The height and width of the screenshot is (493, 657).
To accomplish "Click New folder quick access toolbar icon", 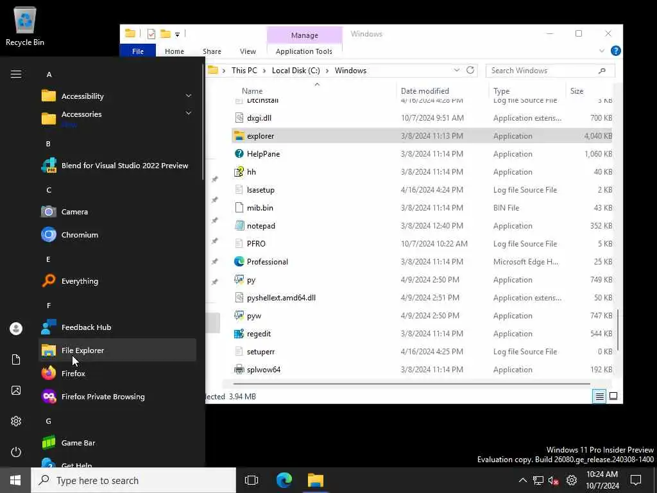I will (166, 34).
